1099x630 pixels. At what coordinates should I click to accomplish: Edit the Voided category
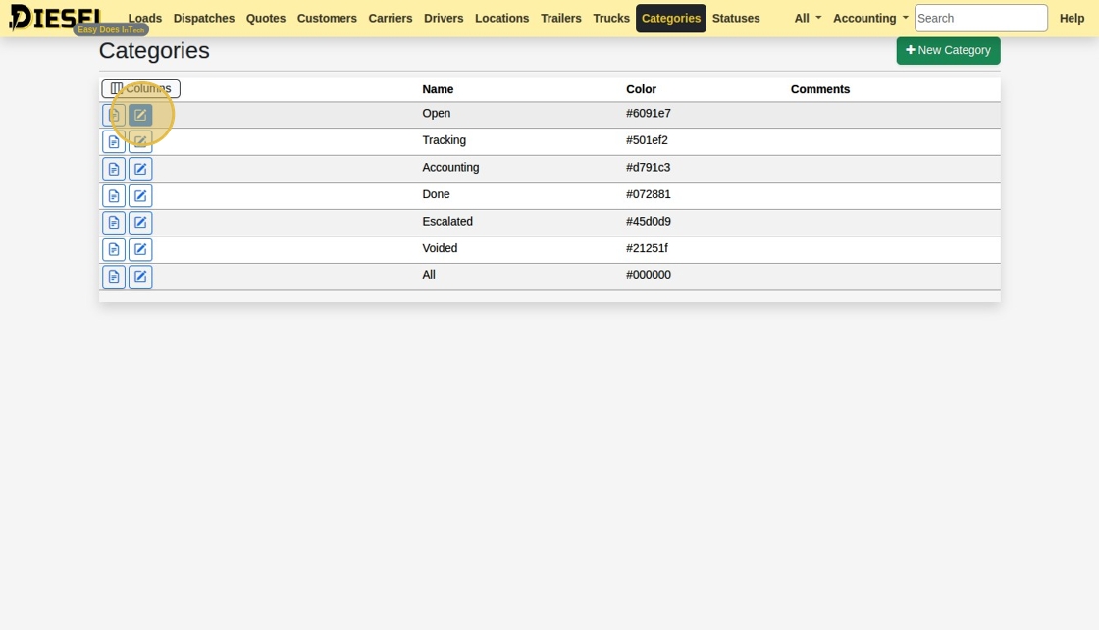pos(140,249)
